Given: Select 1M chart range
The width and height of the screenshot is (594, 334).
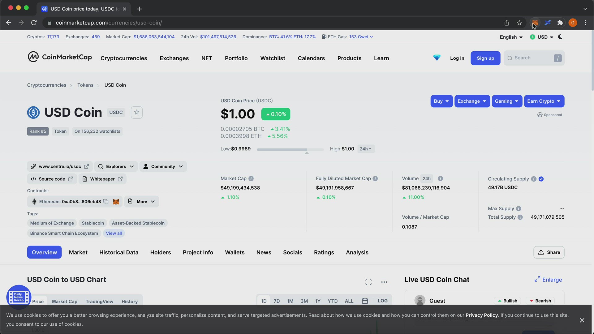Looking at the screenshot, I should point(290,301).
